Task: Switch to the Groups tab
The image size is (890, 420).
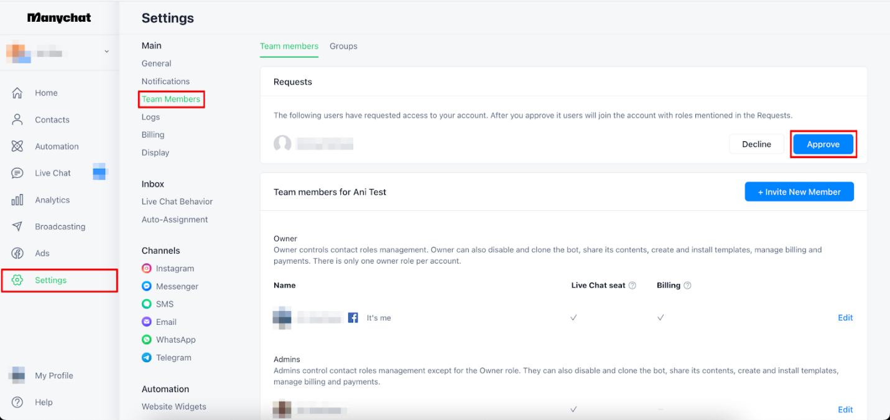Action: 343,46
